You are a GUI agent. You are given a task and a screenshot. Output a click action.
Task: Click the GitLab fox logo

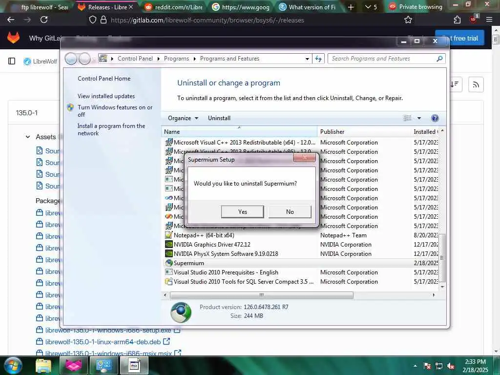(13, 38)
